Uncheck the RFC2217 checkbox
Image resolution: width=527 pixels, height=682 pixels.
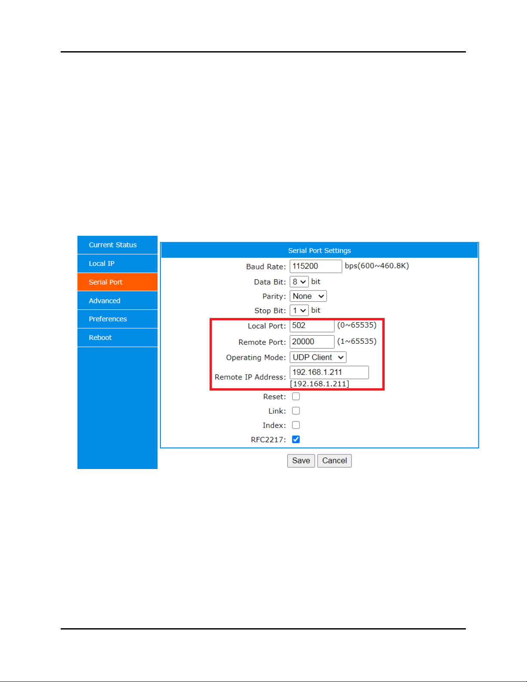click(x=296, y=439)
